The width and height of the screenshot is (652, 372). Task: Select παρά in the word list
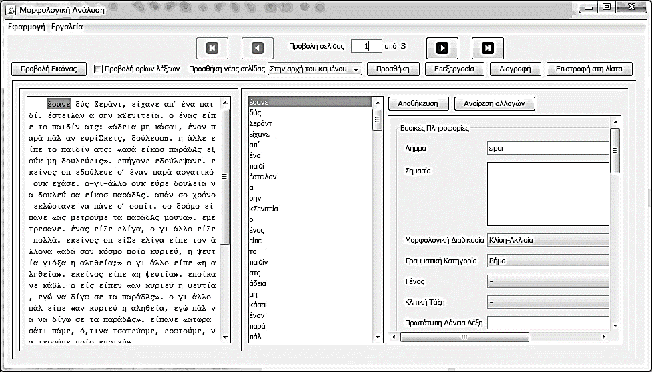[x=310, y=326]
